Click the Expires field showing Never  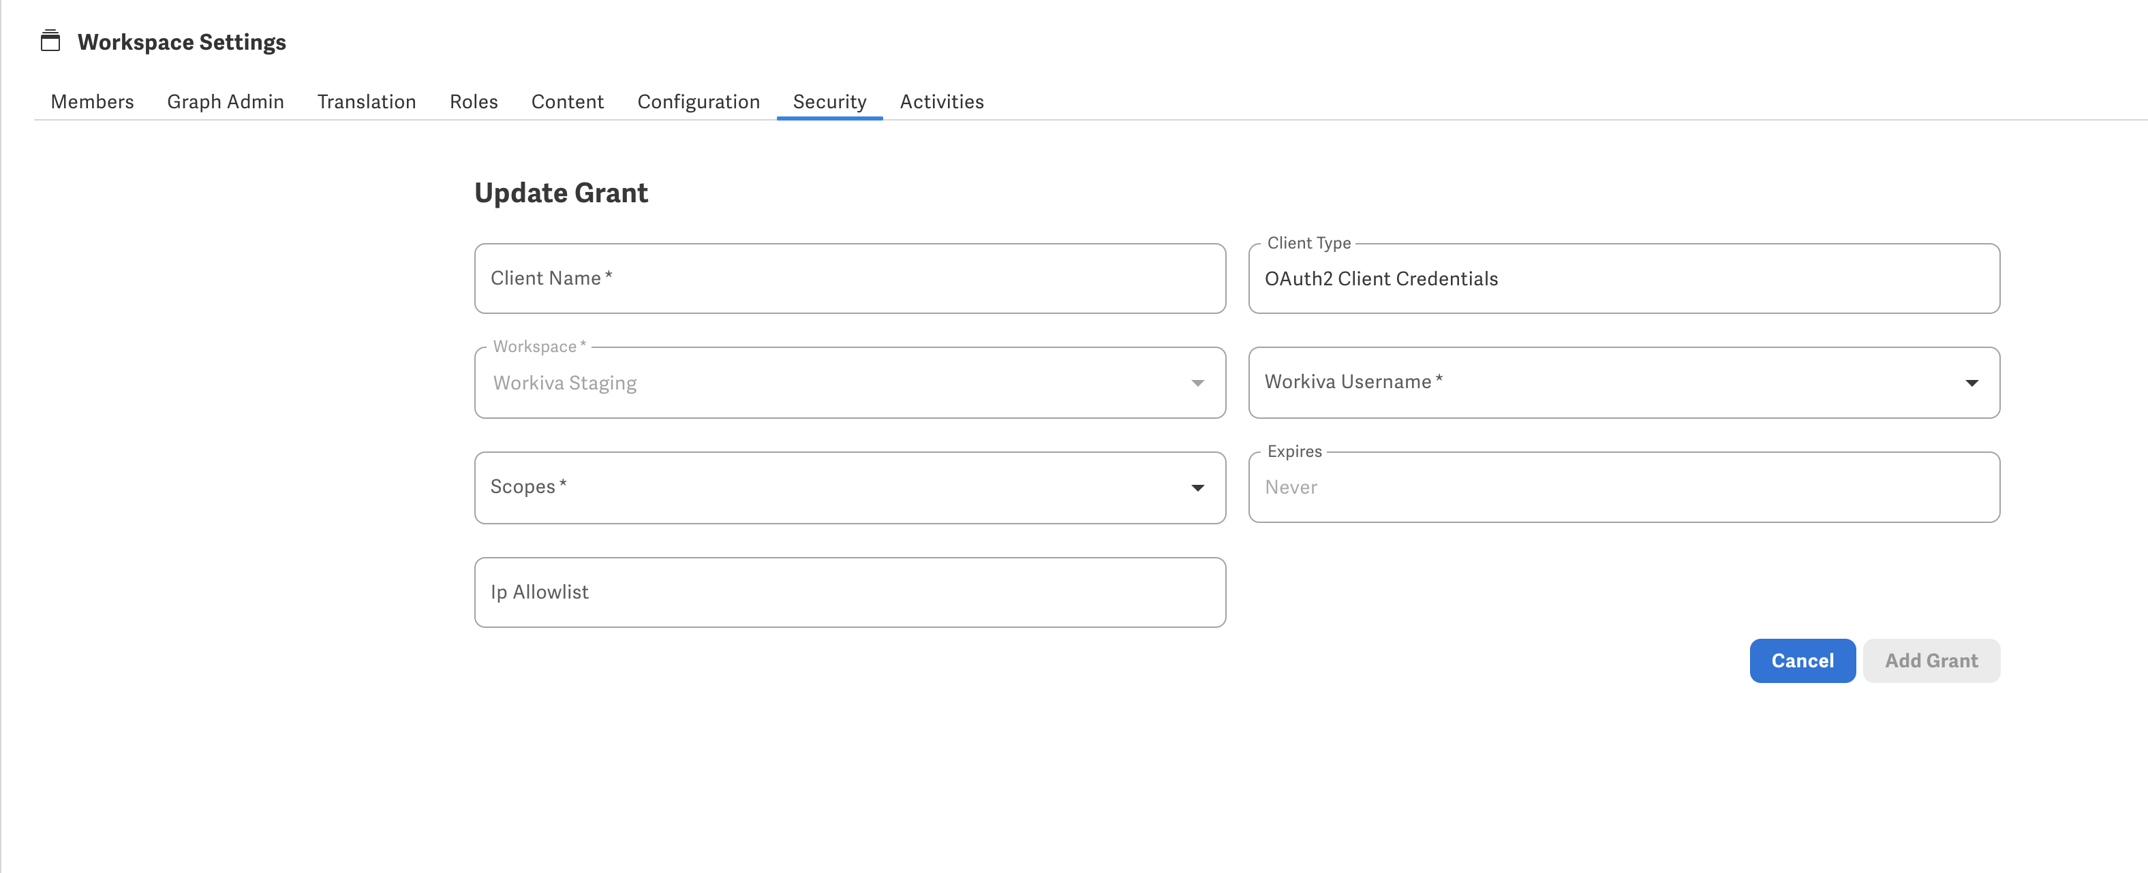click(x=1623, y=488)
